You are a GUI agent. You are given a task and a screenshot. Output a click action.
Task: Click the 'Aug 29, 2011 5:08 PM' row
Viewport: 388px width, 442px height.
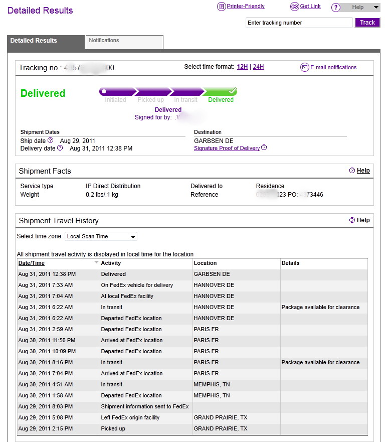(x=192, y=417)
